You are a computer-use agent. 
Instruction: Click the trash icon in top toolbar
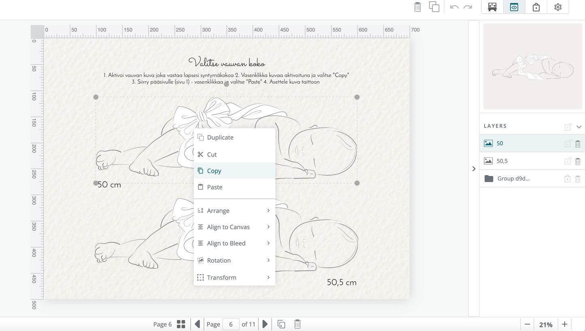pos(417,7)
